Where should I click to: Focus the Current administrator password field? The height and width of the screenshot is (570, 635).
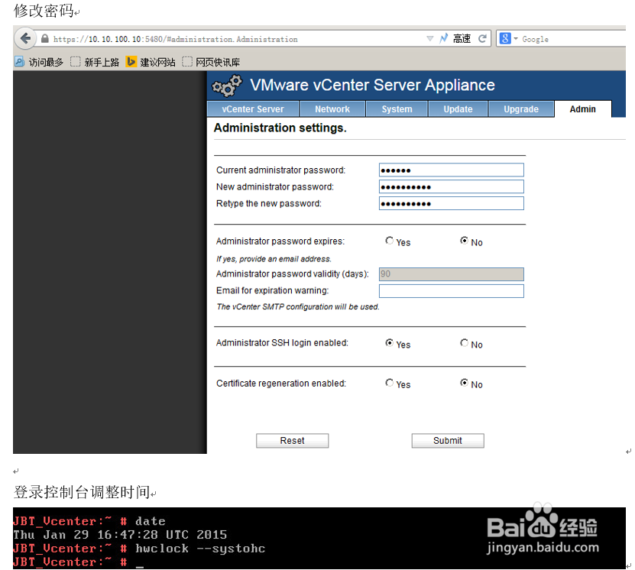[x=451, y=170]
